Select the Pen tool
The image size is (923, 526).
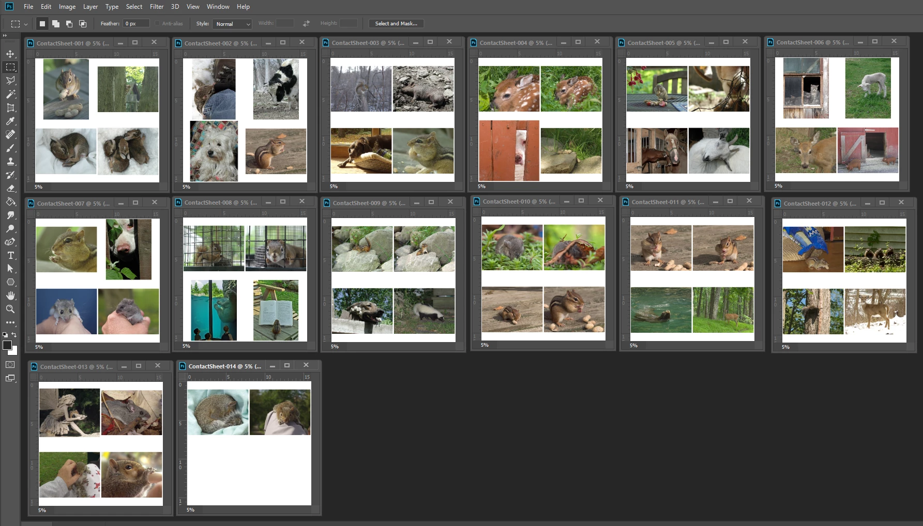10,242
